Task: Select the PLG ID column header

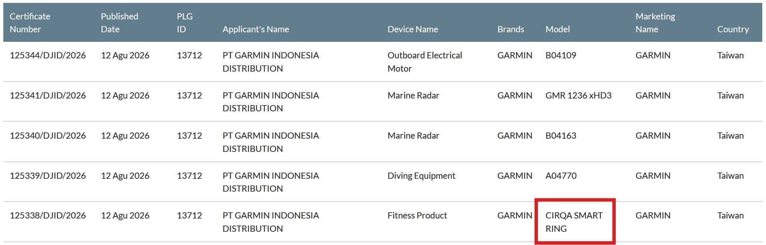Action: coord(185,23)
